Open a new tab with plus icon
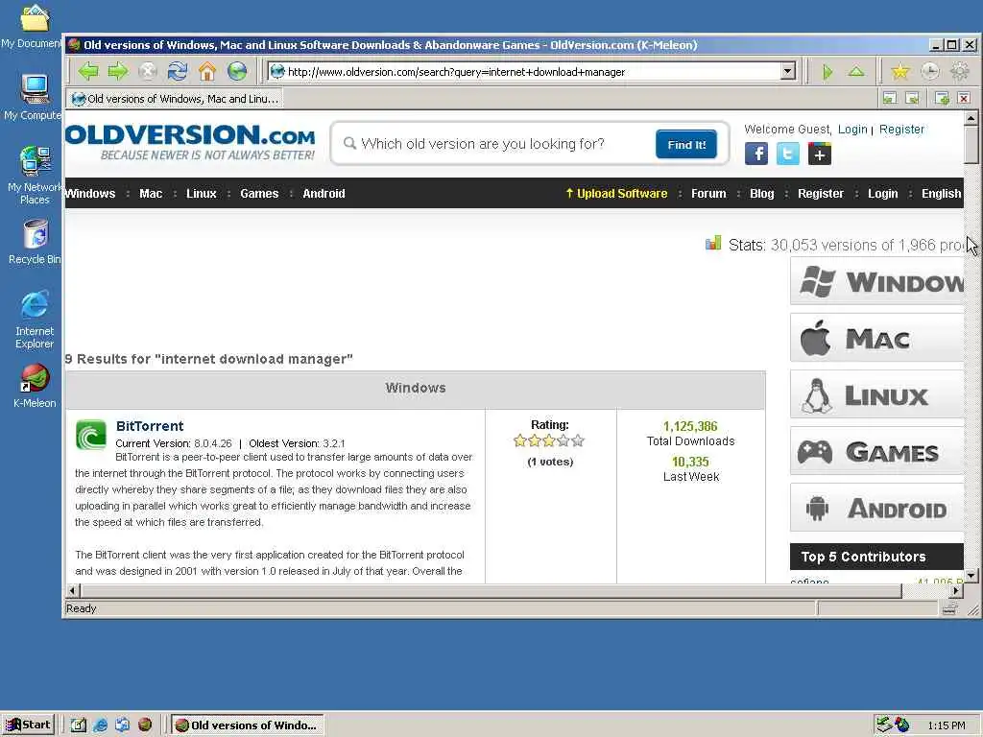 942,98
